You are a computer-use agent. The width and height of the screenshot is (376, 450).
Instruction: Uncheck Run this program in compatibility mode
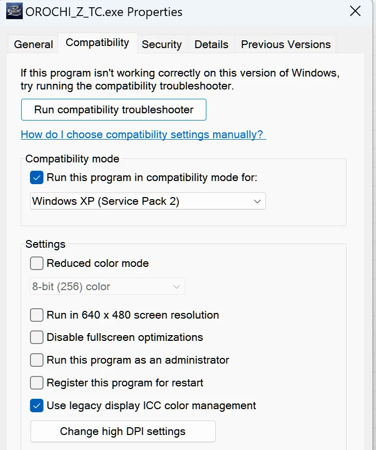point(37,178)
